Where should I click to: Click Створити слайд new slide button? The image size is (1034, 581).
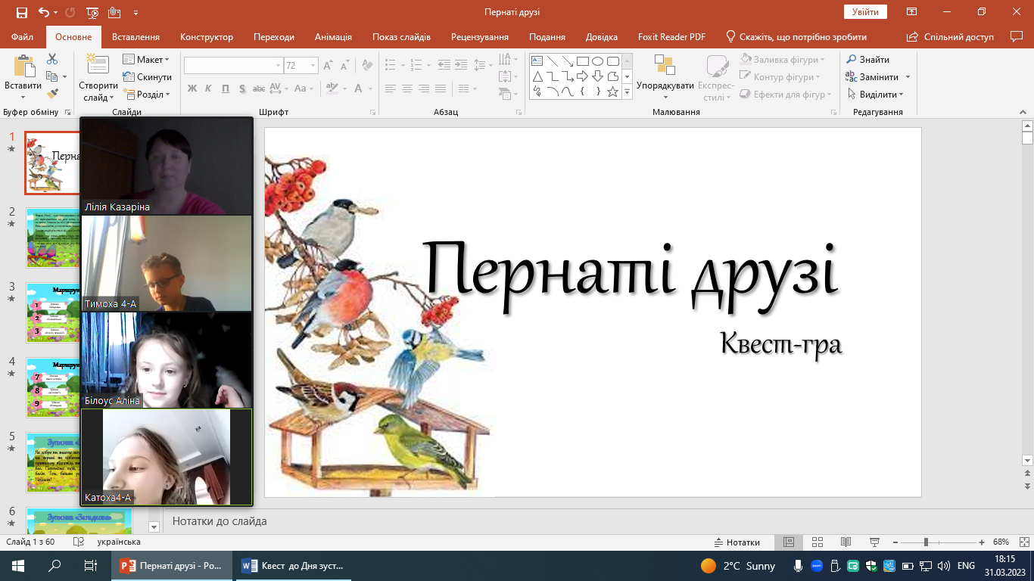click(x=98, y=77)
